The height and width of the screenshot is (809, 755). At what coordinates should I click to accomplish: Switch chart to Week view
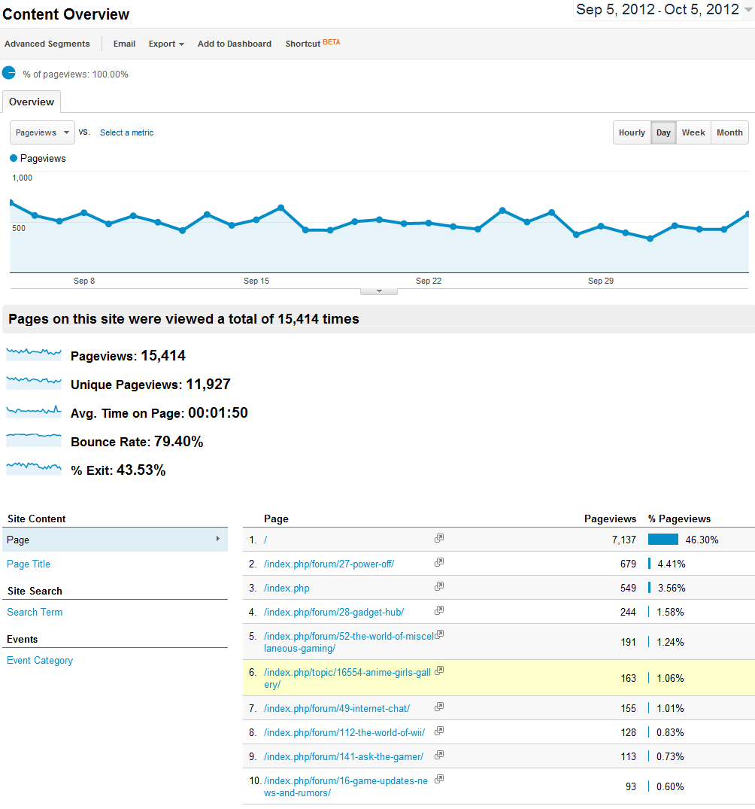pyautogui.click(x=693, y=132)
